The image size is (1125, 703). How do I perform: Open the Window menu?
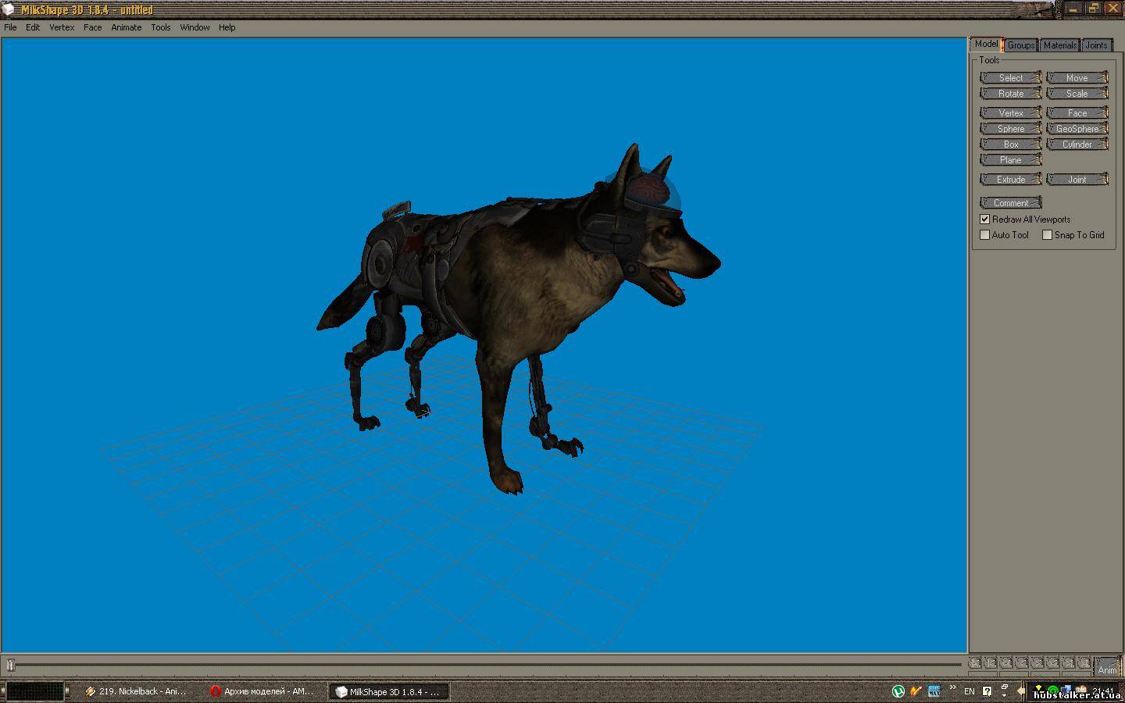[195, 27]
